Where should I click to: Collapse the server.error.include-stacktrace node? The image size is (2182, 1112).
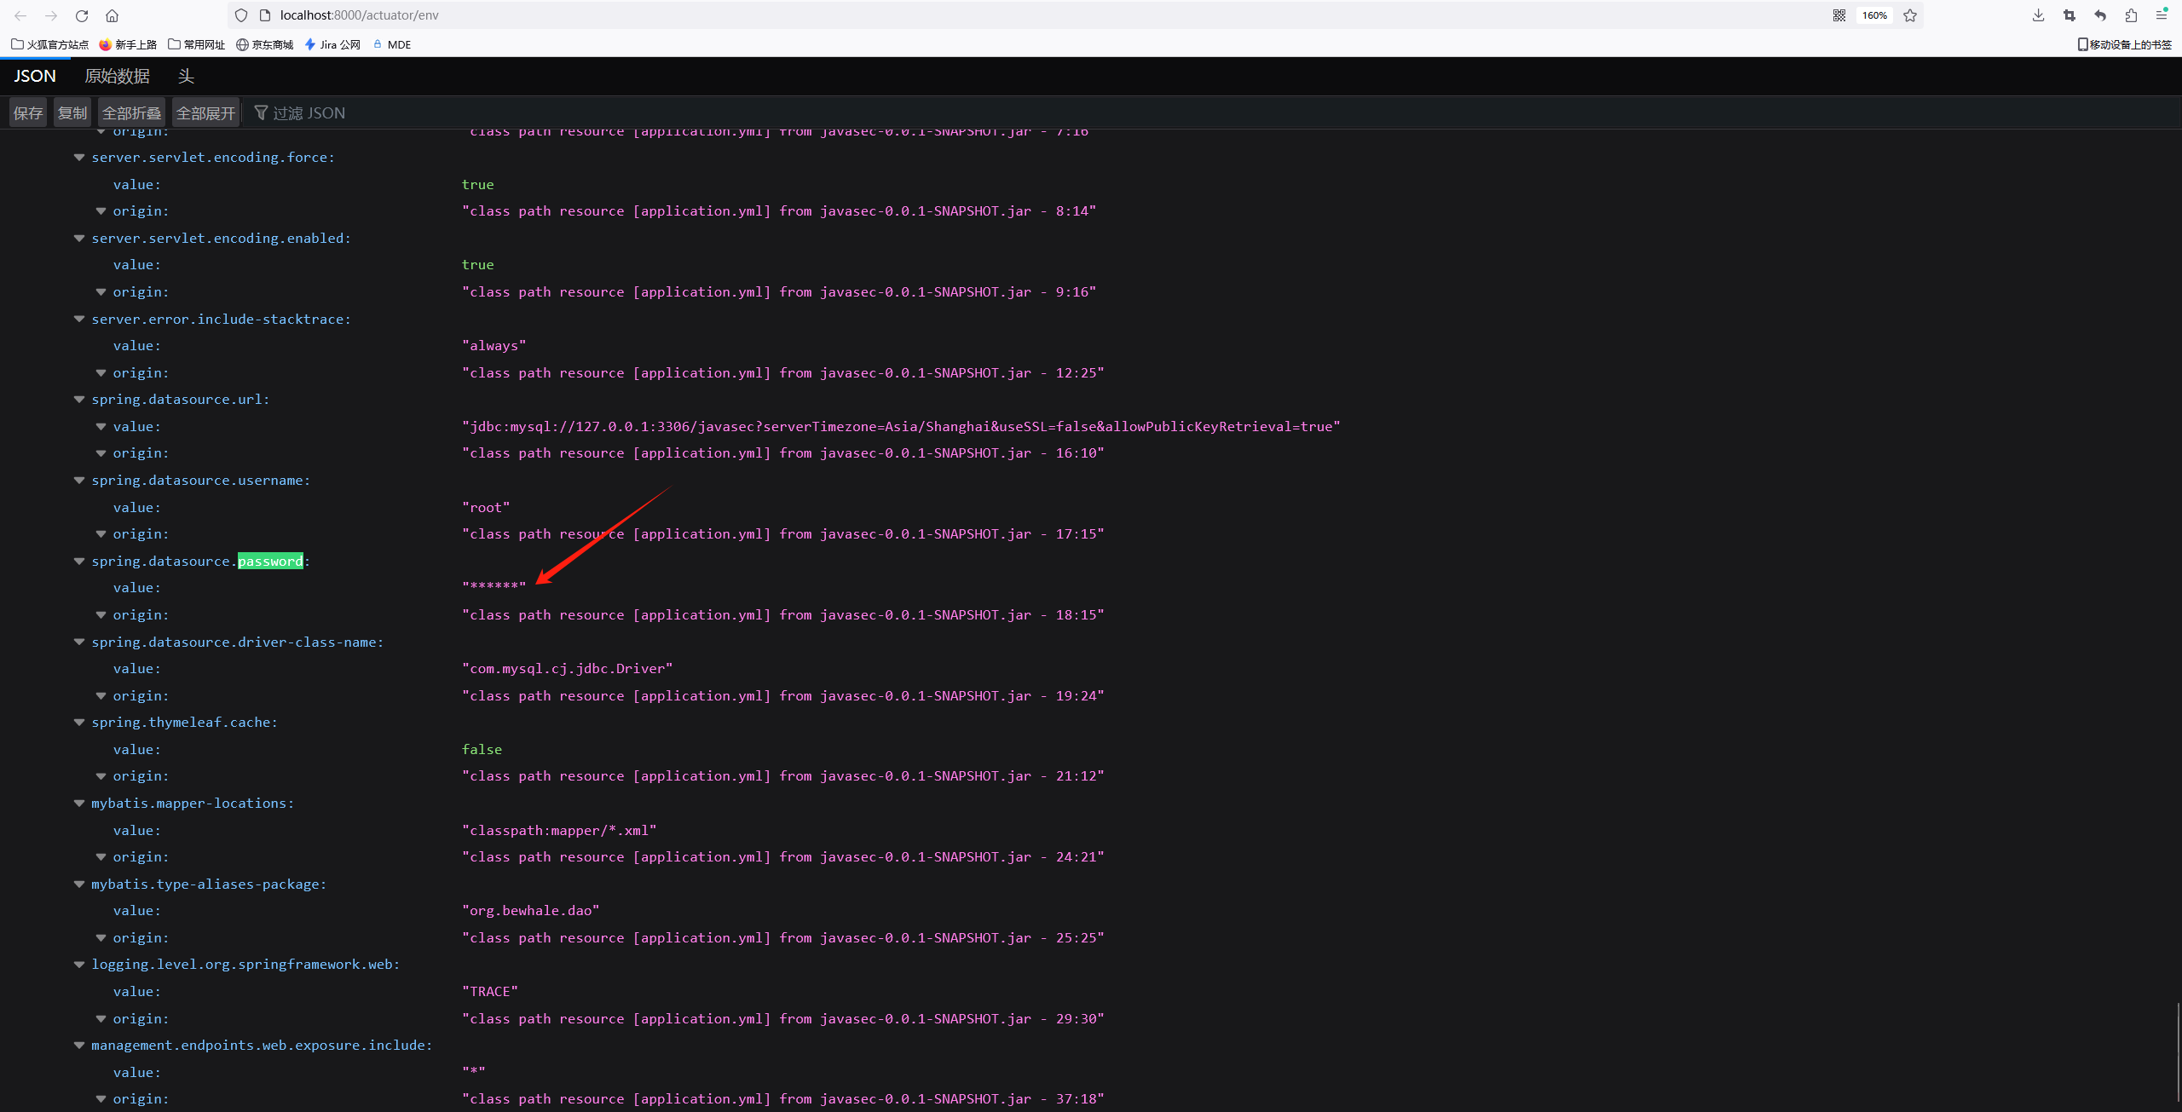79,320
